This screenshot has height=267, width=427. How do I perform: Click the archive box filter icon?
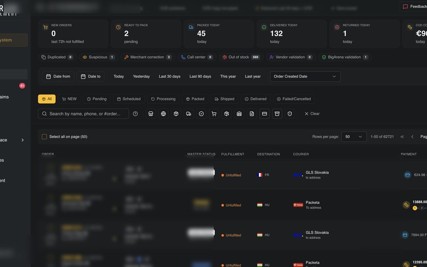coord(277,114)
